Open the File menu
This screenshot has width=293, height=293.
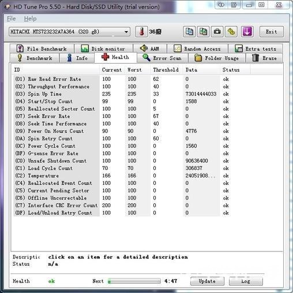click(x=11, y=18)
